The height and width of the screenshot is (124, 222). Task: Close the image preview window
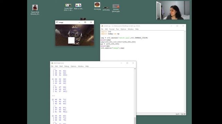click(91, 22)
